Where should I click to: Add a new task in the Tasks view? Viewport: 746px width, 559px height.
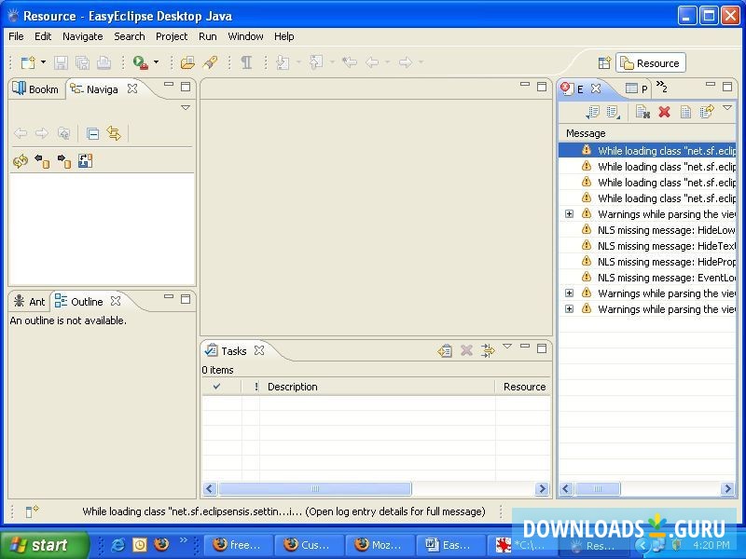tap(444, 350)
